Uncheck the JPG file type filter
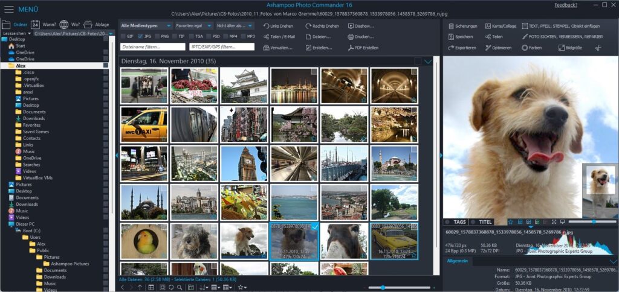Viewport: 619px width, 292px height. coord(141,36)
